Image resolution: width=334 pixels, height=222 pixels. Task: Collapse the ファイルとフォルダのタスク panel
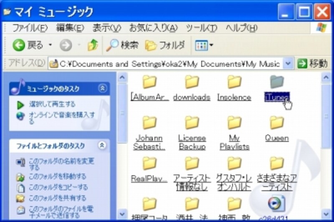[102, 145]
